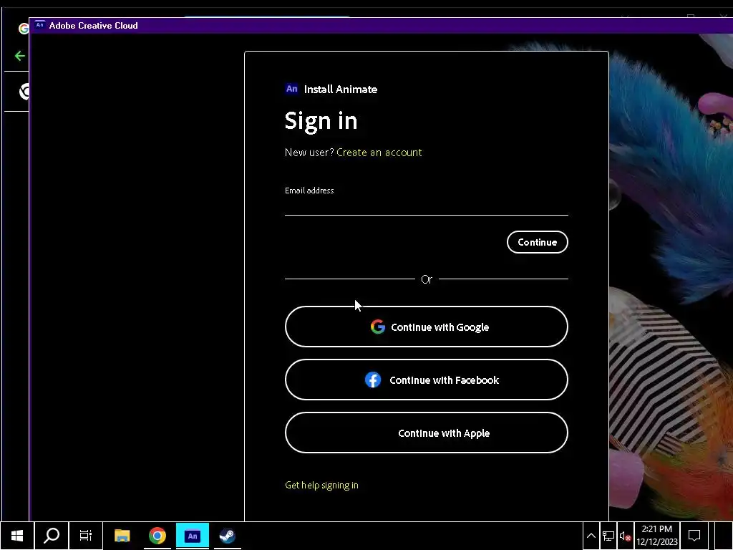Click the muted volume tray icon

[625, 536]
